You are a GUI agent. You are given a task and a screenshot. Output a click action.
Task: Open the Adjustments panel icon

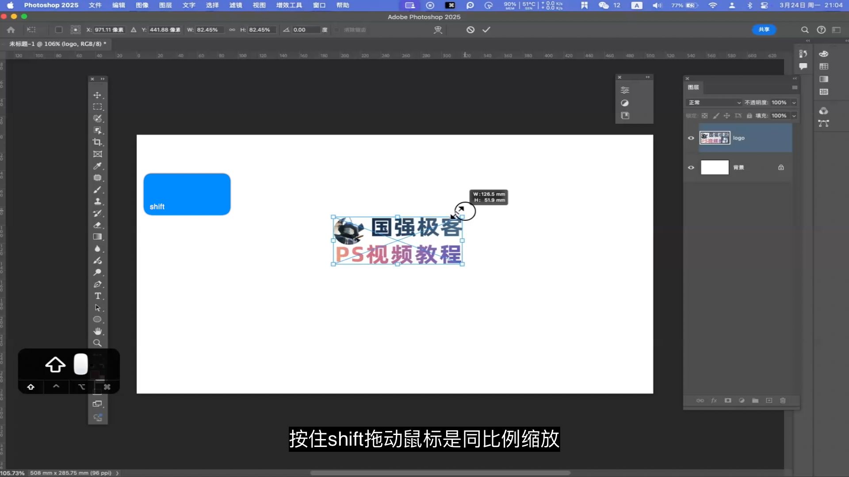[x=624, y=103]
